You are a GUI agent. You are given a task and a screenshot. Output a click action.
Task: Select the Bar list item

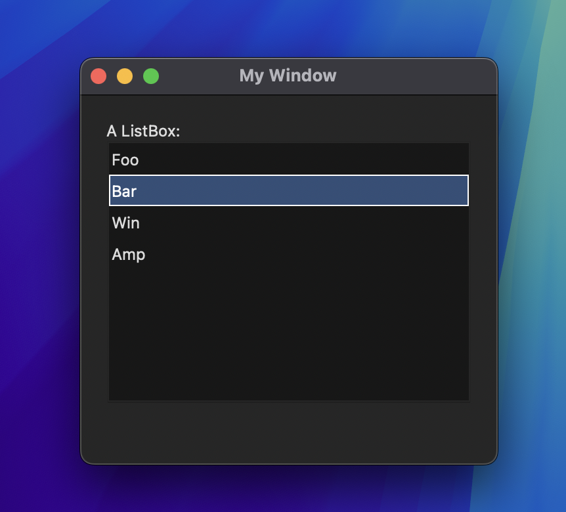coord(289,190)
